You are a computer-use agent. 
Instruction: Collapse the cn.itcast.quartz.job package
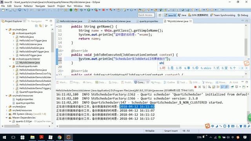tap(10, 33)
